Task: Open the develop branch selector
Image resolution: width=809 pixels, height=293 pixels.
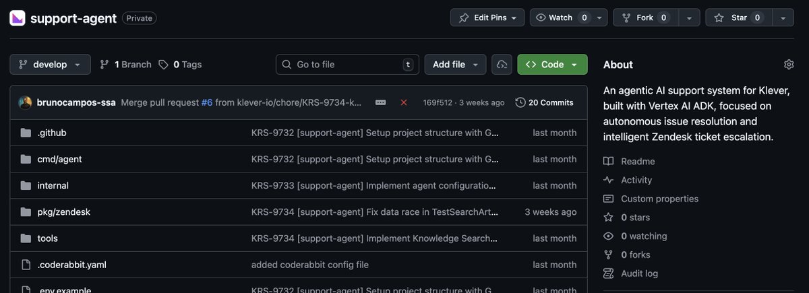Action: (x=50, y=65)
